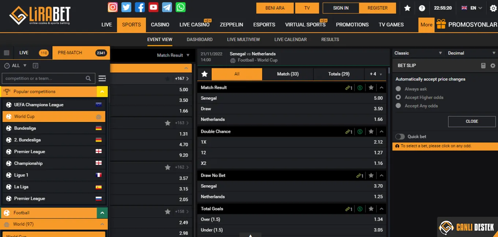The height and width of the screenshot is (237, 498).
Task: Collapse the Popular competitions section
Action: (x=102, y=92)
